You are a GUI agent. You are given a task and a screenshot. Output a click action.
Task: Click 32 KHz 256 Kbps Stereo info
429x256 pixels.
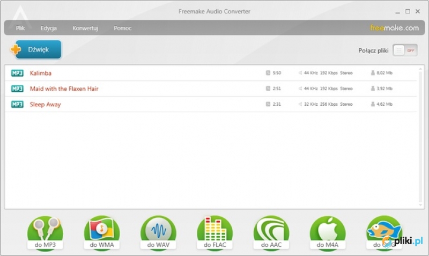click(328, 104)
